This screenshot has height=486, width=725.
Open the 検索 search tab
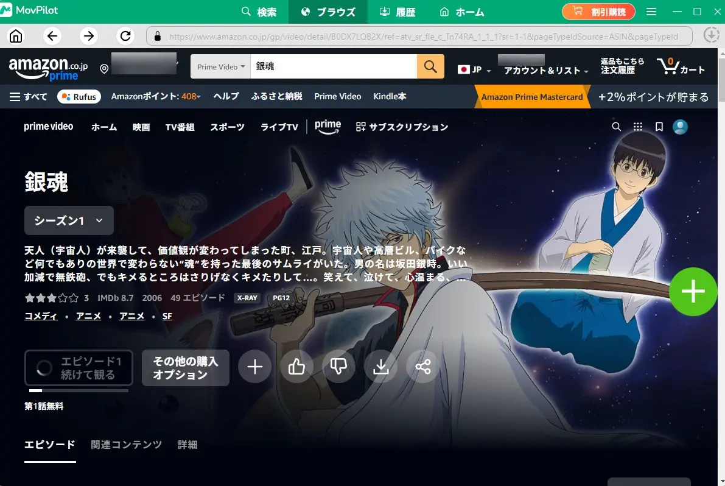259,12
